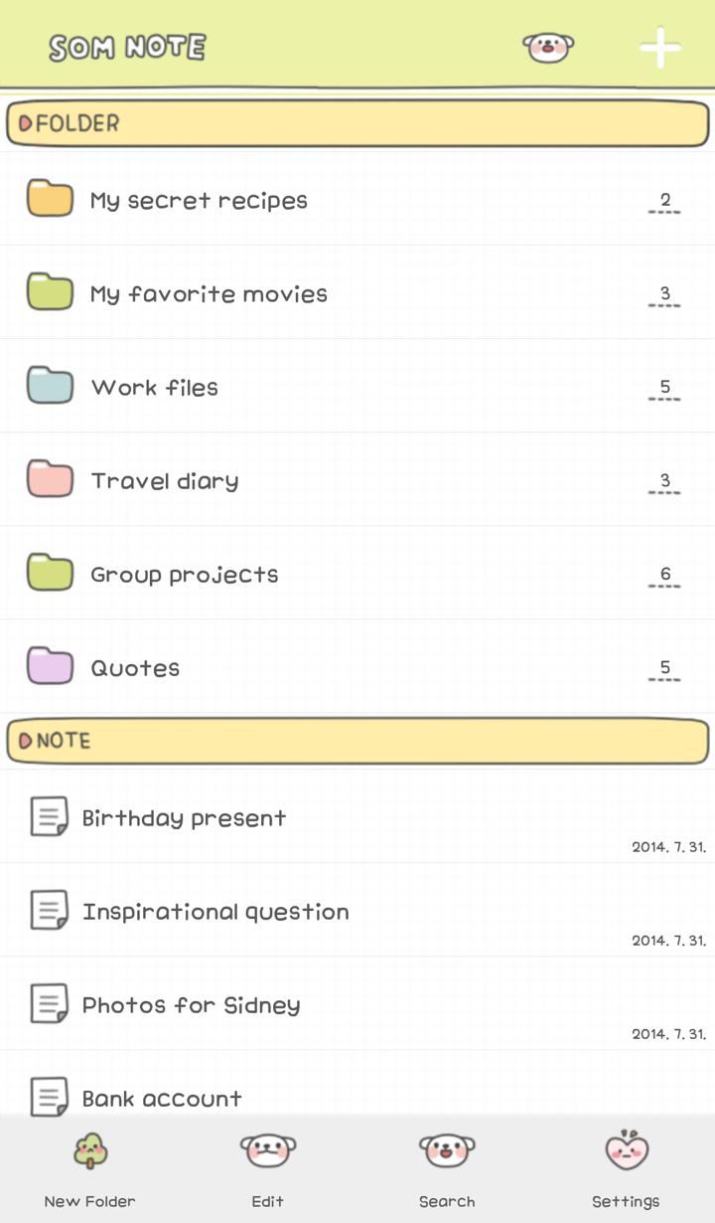This screenshot has width=715, height=1223.
Task: Collapse the NOTE section header
Action: coord(357,741)
